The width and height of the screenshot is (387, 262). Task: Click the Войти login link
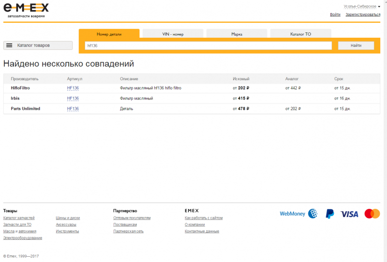335,15
